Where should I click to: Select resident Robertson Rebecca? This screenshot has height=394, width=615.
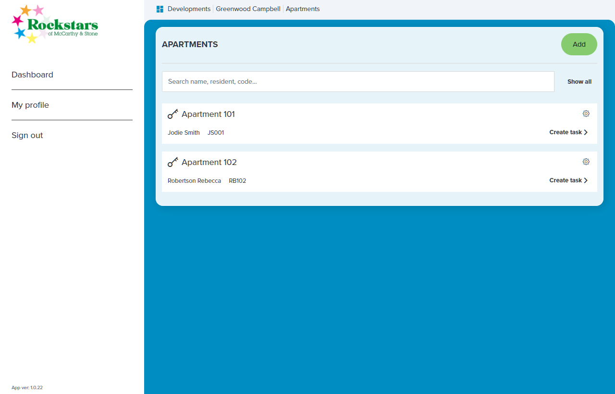(194, 181)
